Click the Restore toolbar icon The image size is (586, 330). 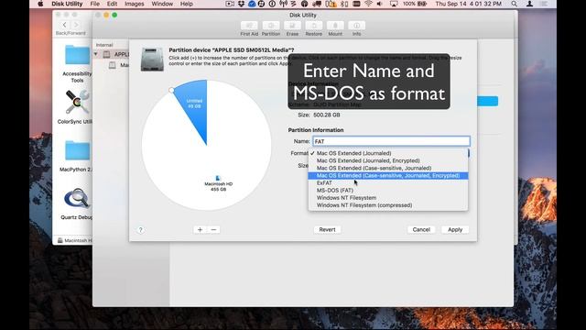[314, 26]
